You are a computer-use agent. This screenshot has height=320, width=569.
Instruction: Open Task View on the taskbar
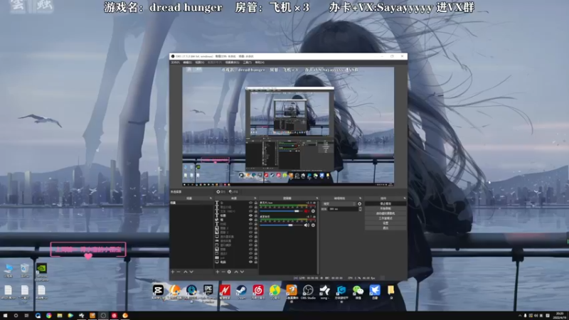(26, 316)
